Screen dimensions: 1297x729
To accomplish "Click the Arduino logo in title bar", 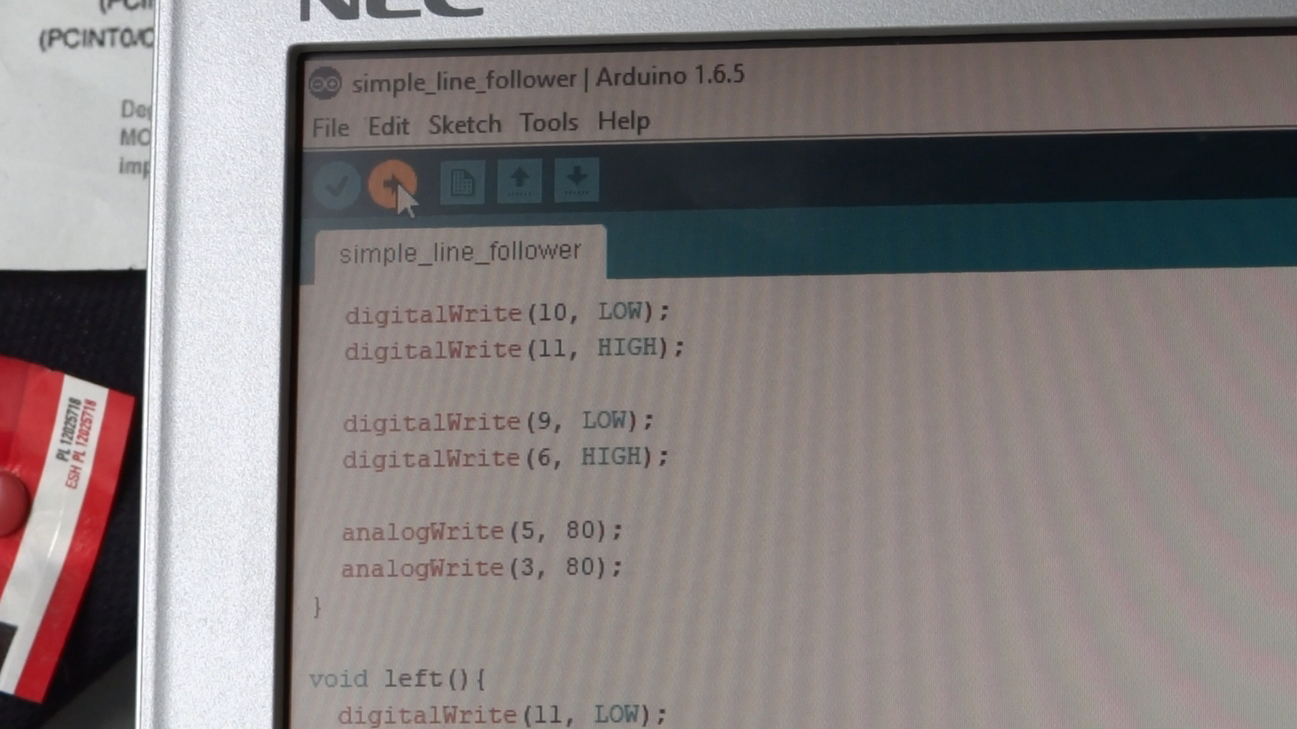I will pos(325,84).
